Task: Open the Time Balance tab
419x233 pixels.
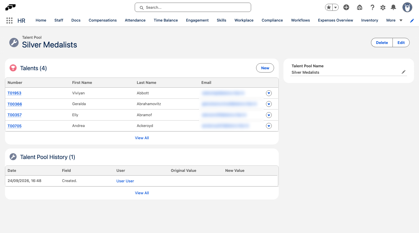Action: tap(166, 20)
